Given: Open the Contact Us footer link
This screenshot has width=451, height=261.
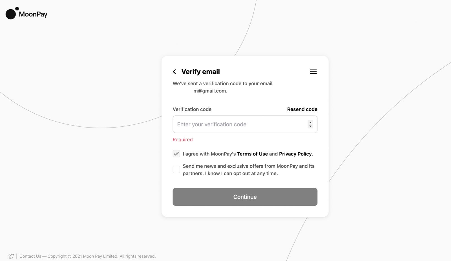Looking at the screenshot, I should point(30,256).
